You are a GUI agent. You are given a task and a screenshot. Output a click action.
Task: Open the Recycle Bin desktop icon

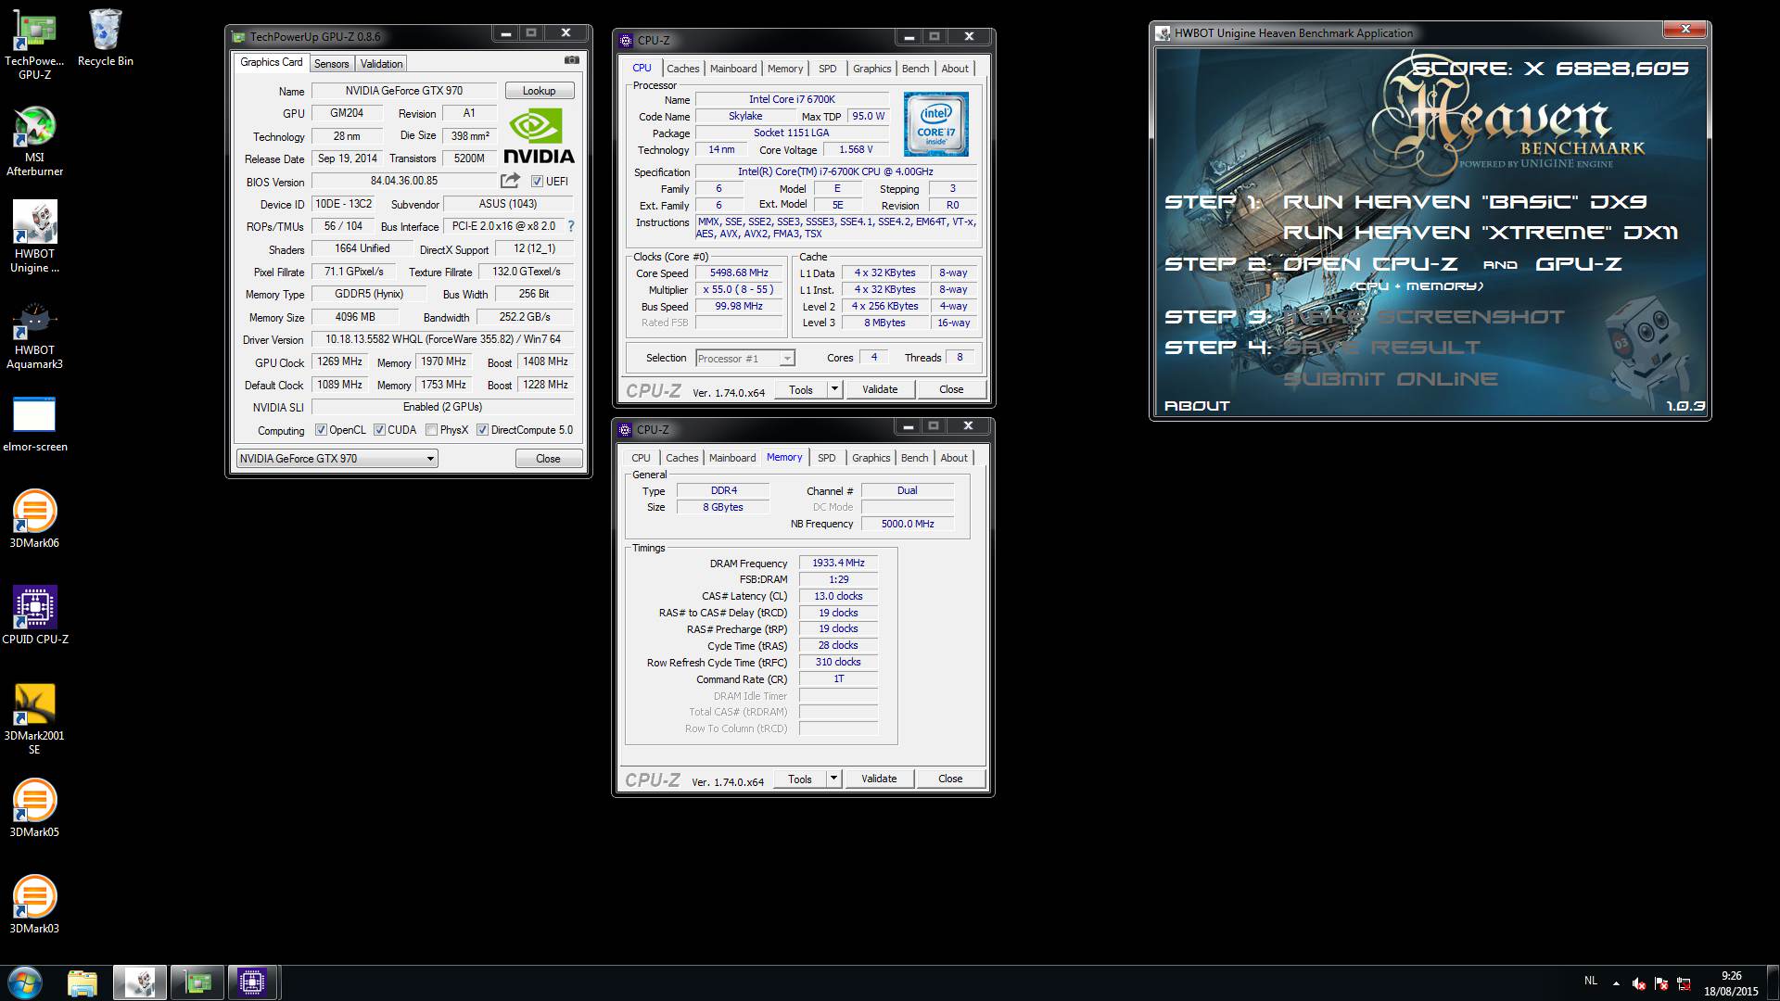pos(105,37)
